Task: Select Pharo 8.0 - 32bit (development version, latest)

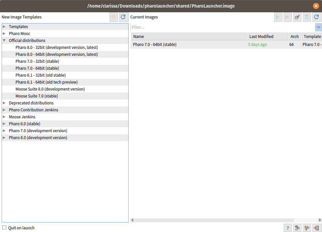Action: (57, 48)
